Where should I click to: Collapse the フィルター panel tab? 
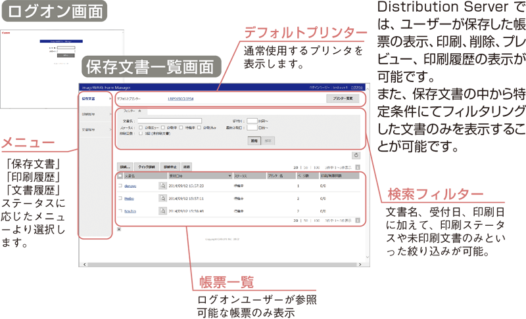(x=132, y=111)
